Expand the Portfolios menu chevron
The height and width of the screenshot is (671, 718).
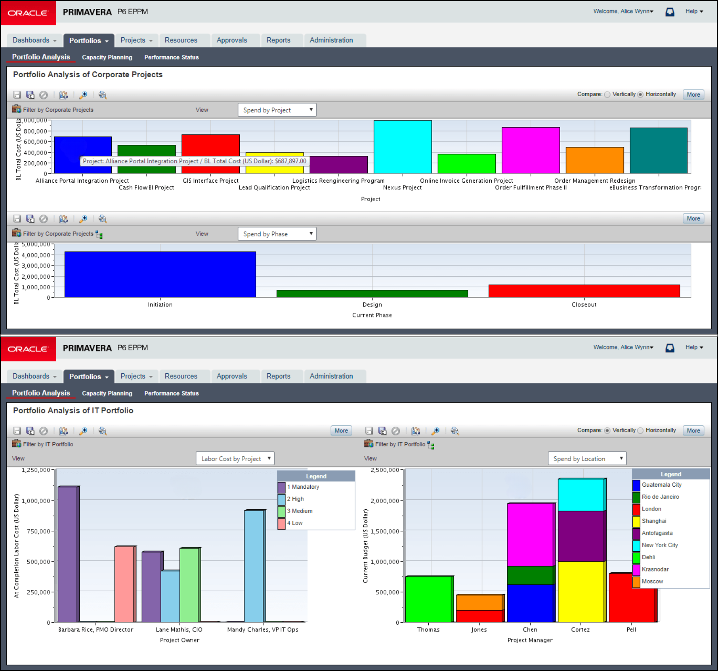click(x=105, y=40)
